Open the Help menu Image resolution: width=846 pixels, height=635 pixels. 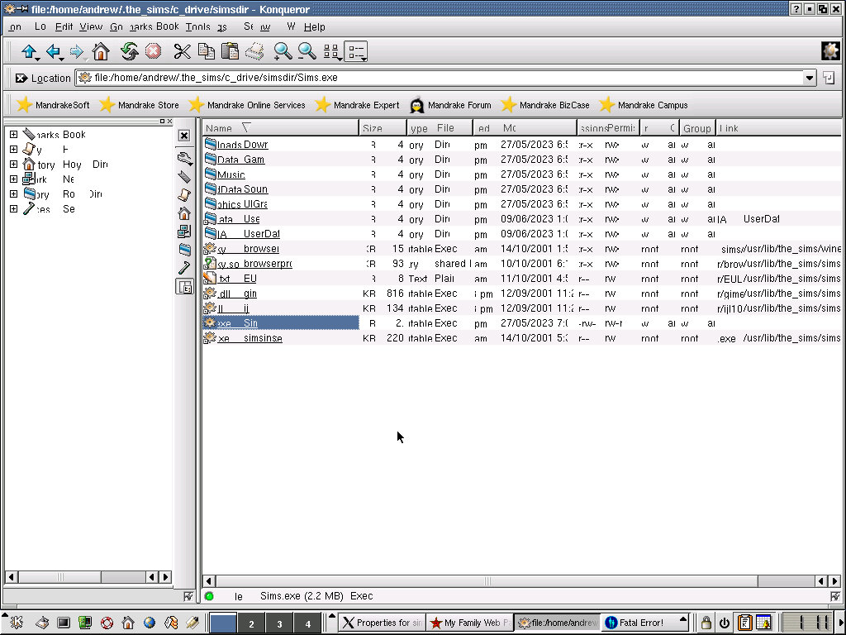point(315,26)
